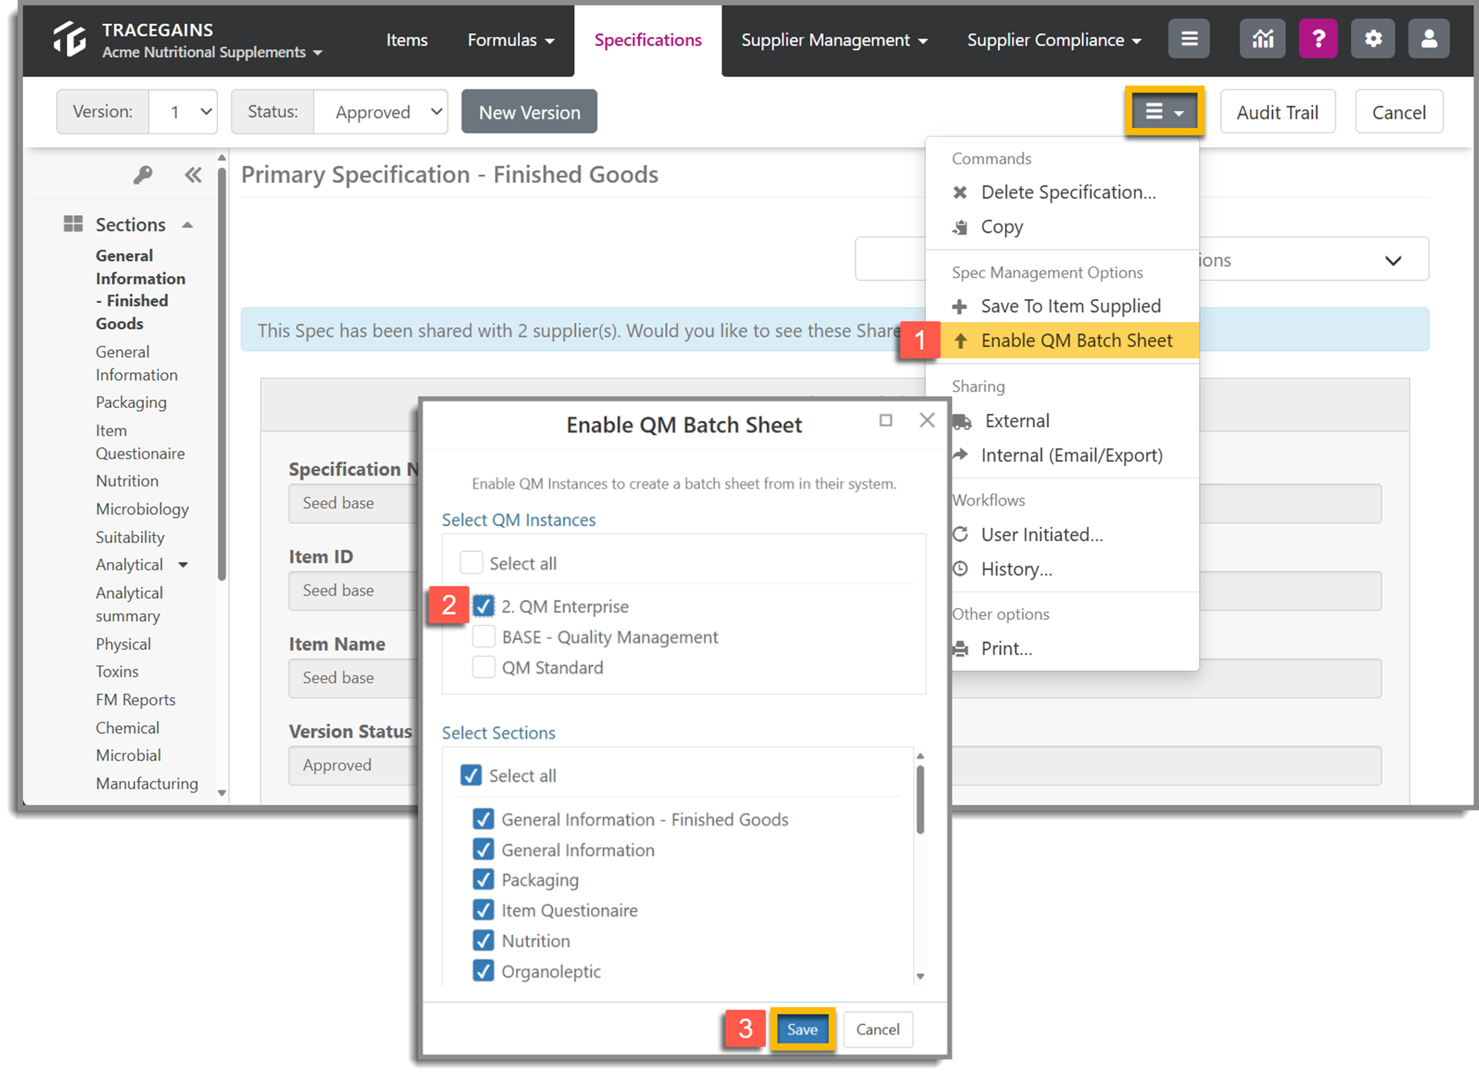
Task: Open the Status dropdown showing Approved
Action: (381, 111)
